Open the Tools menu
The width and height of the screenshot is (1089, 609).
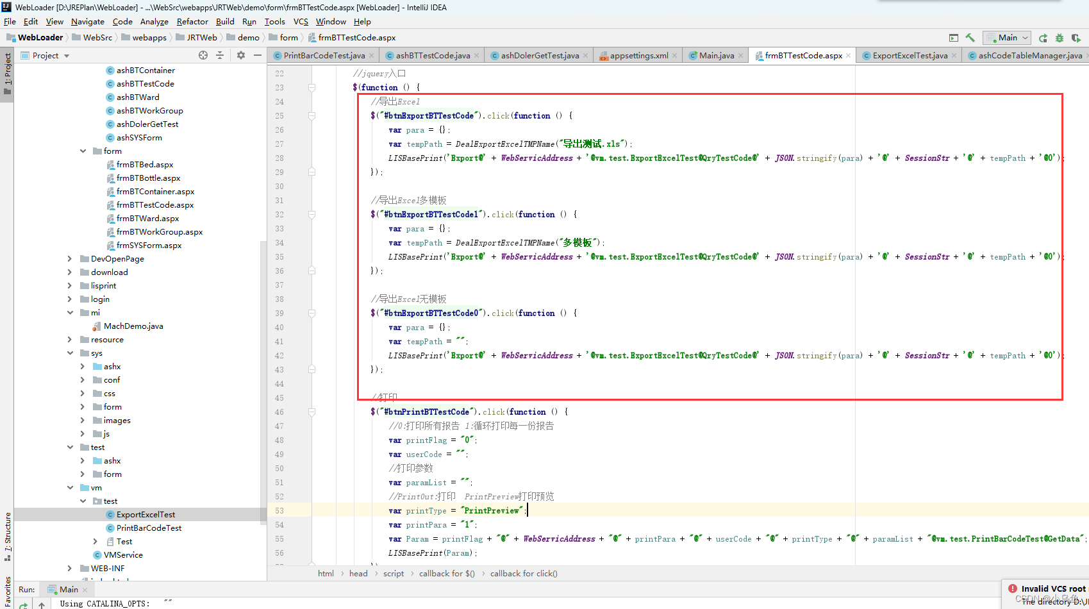(274, 21)
